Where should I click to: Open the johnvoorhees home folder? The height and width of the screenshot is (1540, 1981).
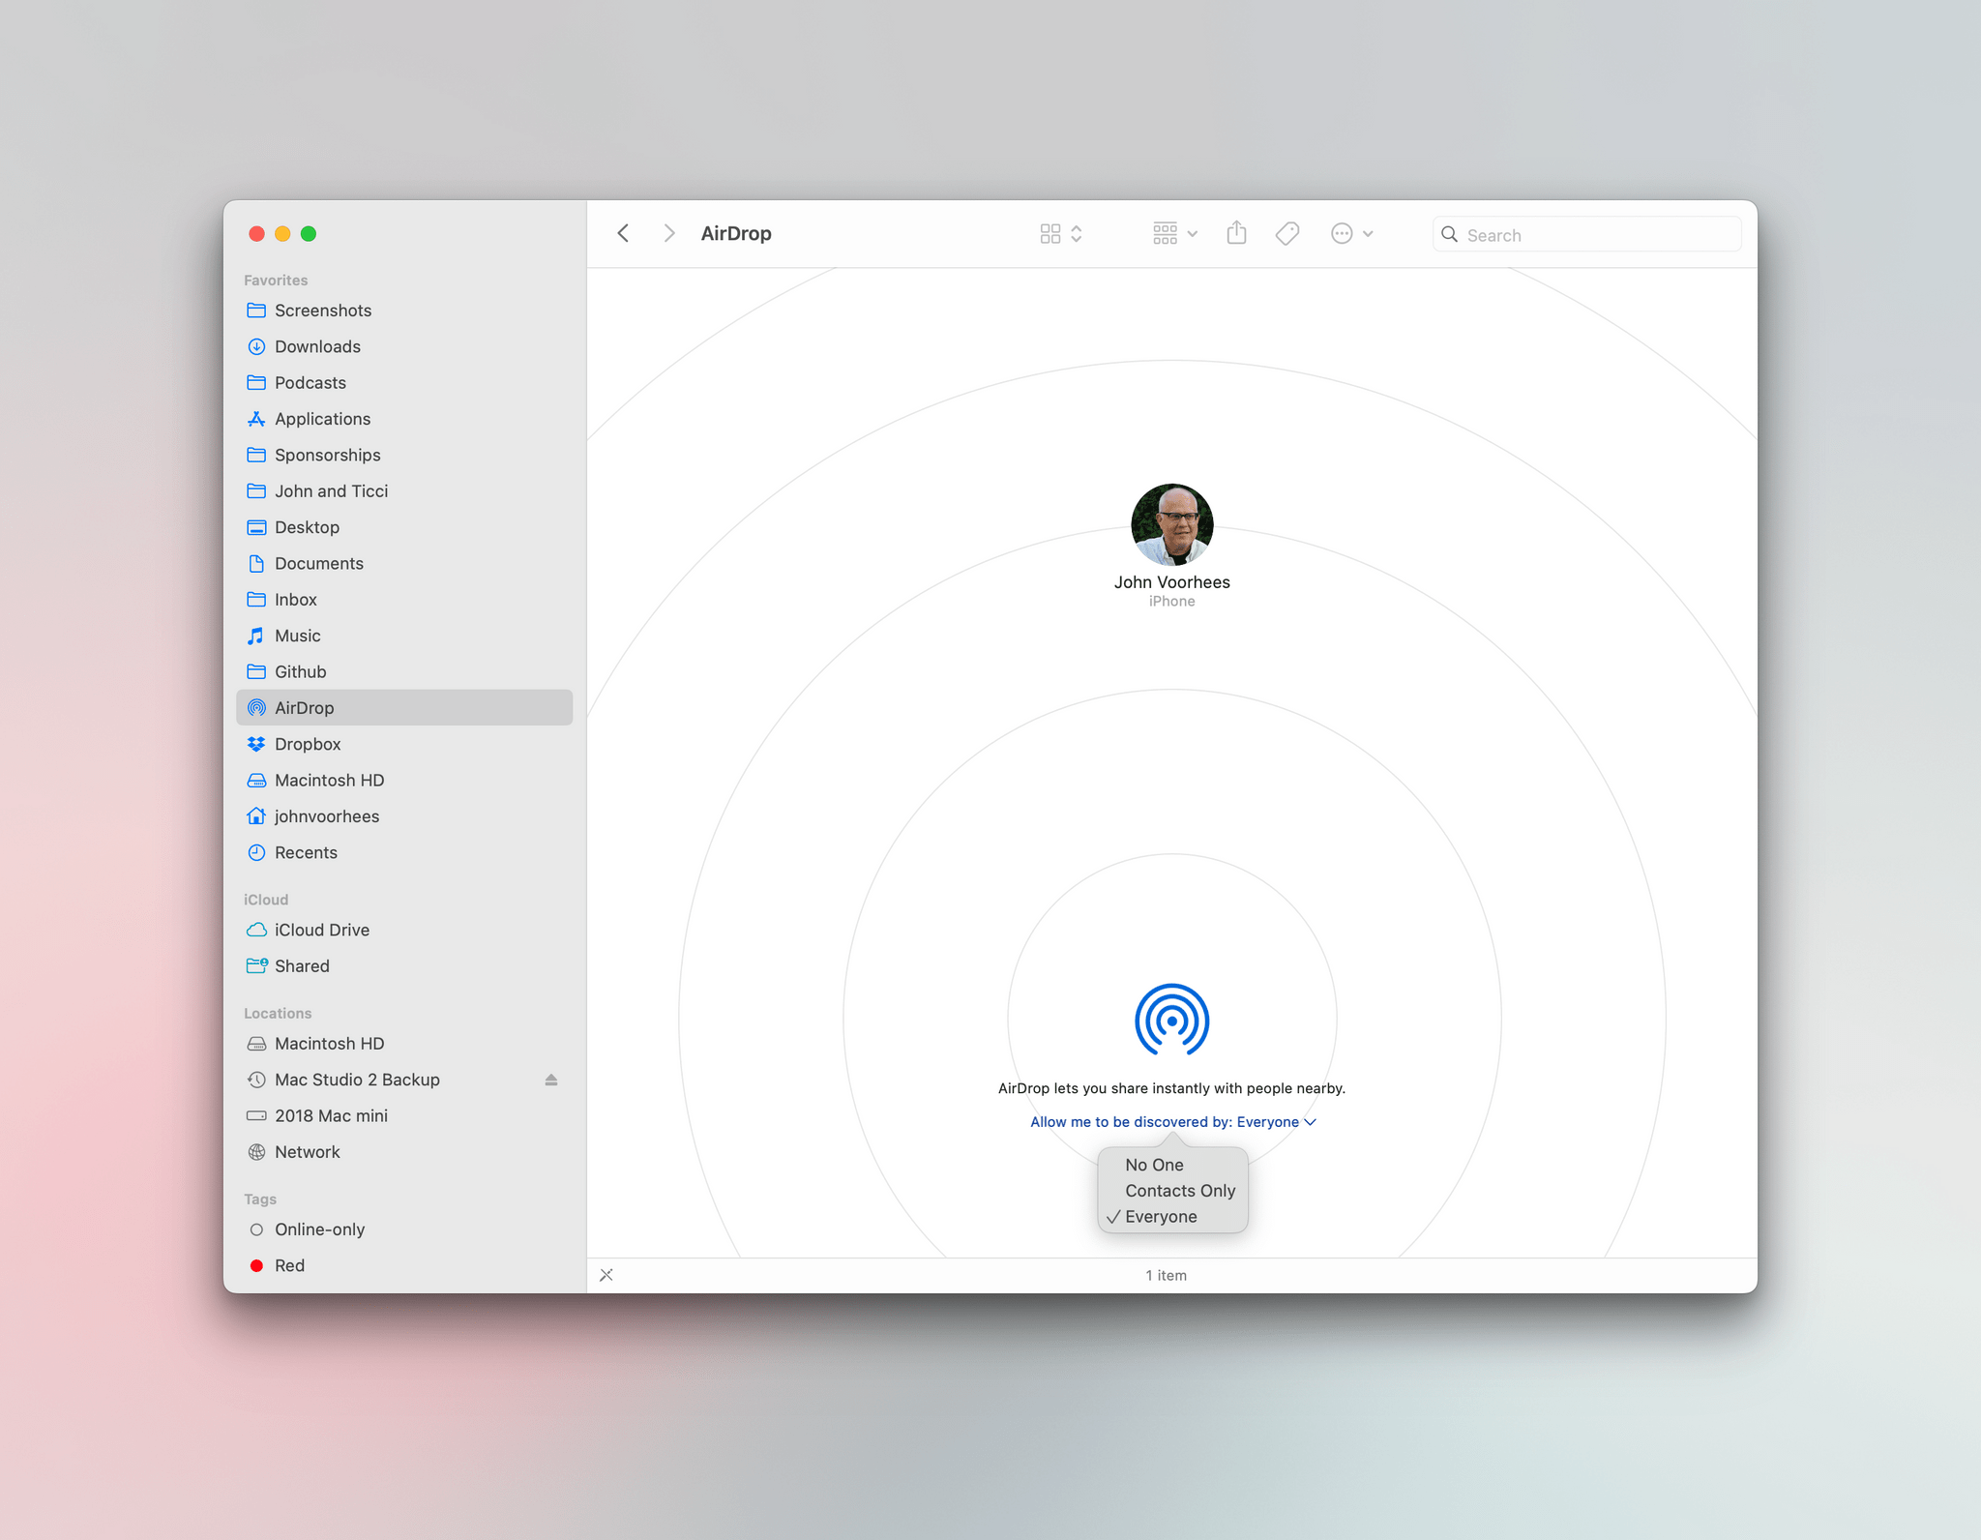(404, 815)
